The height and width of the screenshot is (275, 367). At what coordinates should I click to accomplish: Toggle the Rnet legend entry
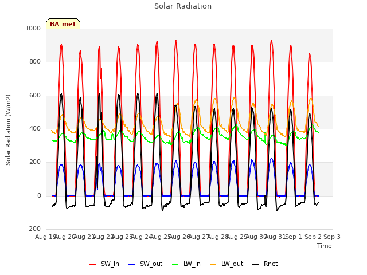point(265,264)
